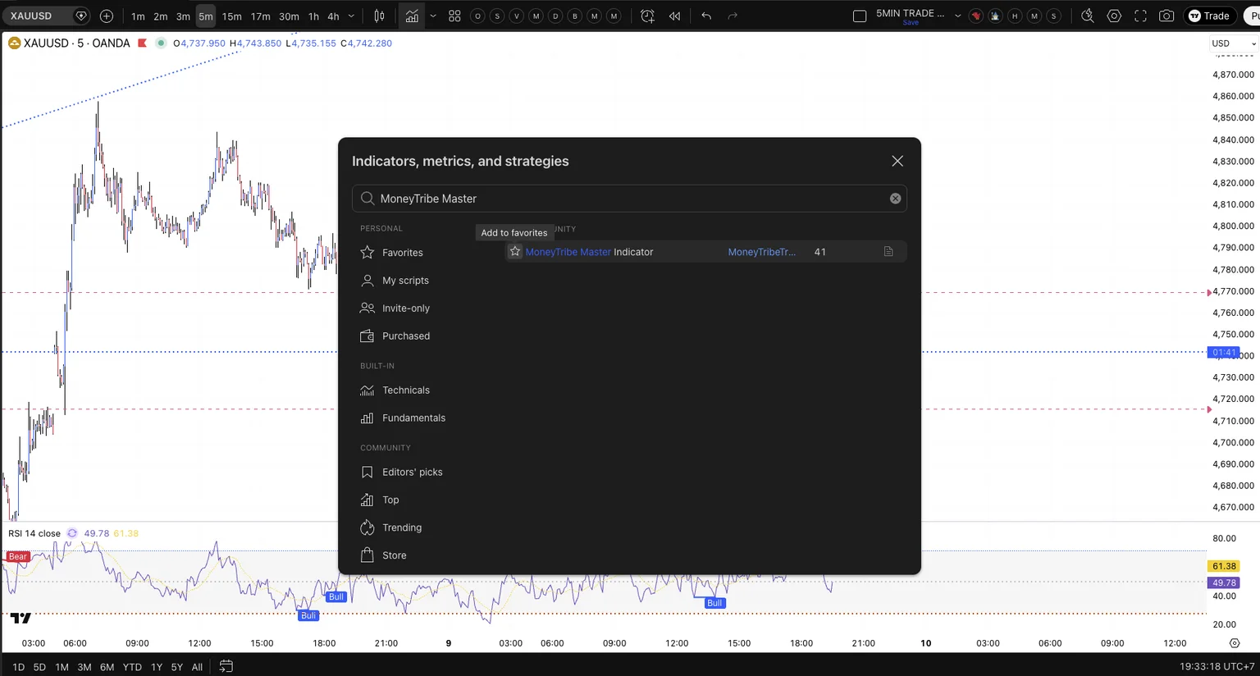
Task: Toggle fullscreen mode
Action: (x=1140, y=16)
